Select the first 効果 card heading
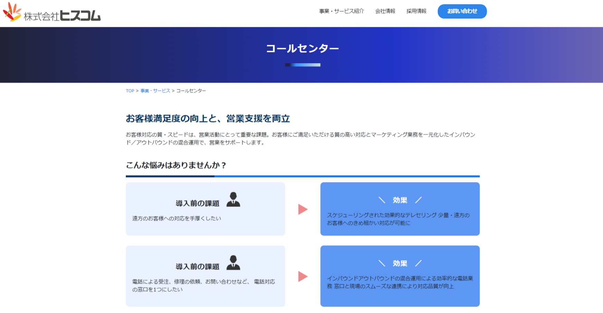Image resolution: width=603 pixels, height=313 pixels. (400, 200)
